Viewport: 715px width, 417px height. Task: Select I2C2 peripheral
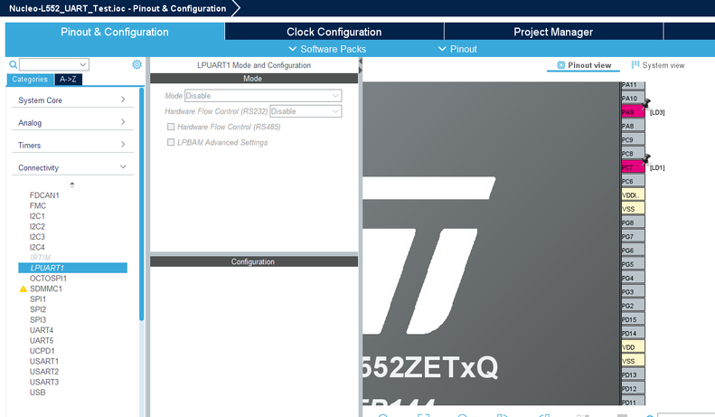pos(37,227)
